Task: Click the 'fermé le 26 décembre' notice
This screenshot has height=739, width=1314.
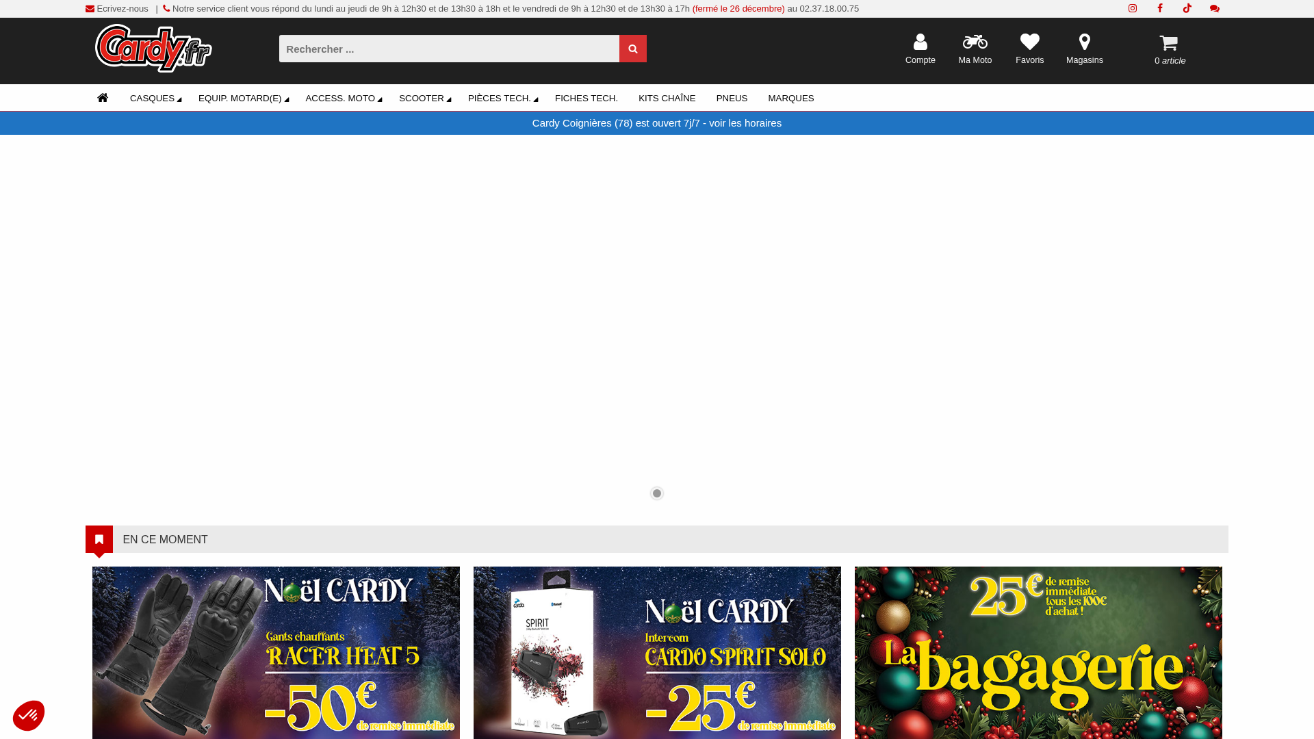Action: [738, 9]
